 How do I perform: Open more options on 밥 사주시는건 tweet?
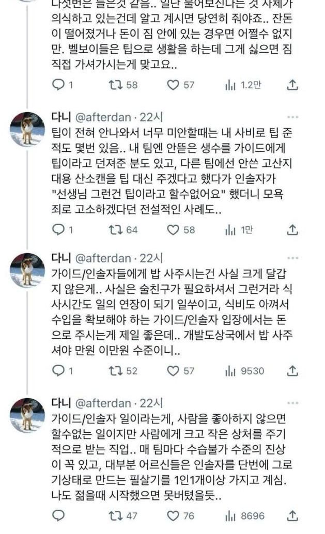[292, 258]
